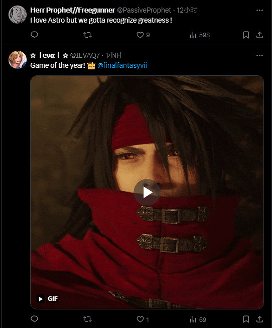Open Herr Prophet's profile avatar
Viewport: 272px width, 328px height.
coord(18,15)
